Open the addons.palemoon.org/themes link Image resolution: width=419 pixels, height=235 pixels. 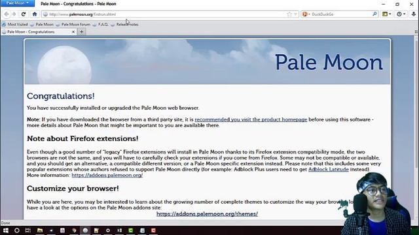click(x=207, y=214)
